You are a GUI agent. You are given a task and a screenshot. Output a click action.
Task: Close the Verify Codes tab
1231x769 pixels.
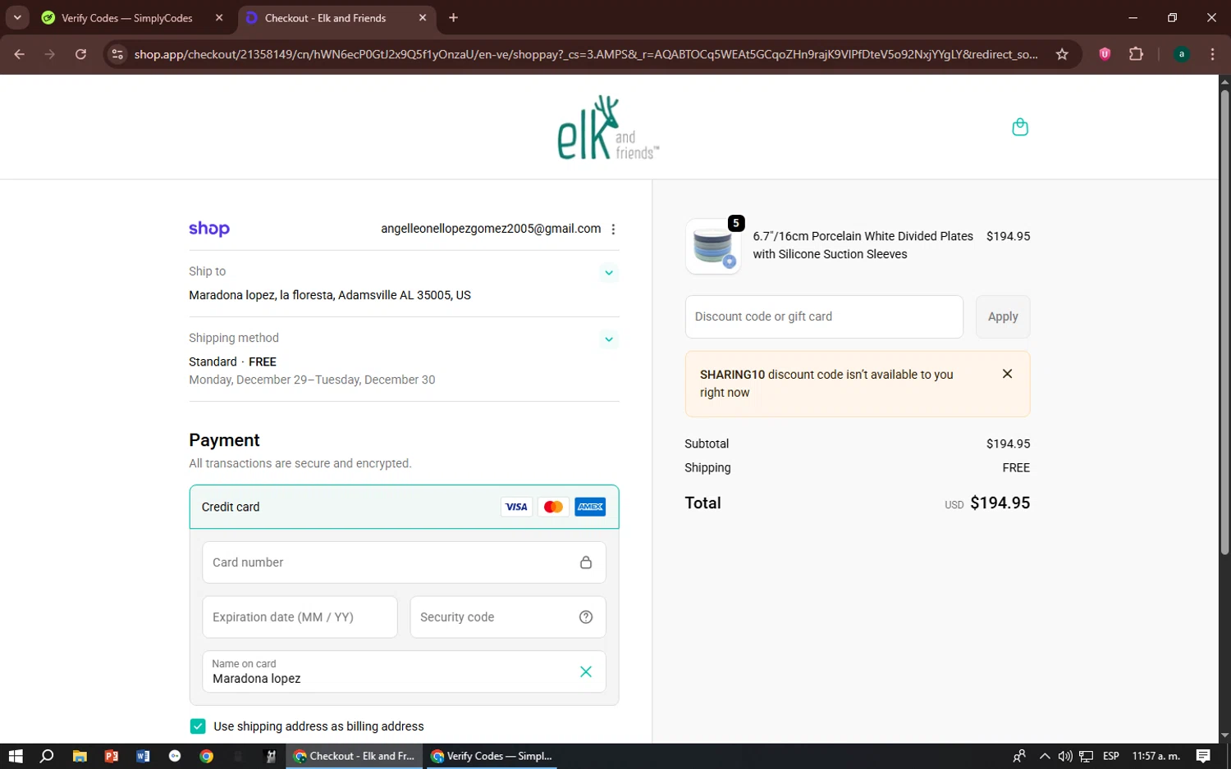click(x=219, y=17)
